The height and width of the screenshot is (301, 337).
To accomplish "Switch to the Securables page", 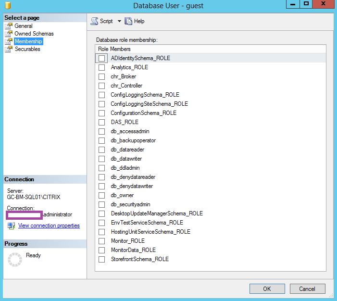I will [27, 49].
